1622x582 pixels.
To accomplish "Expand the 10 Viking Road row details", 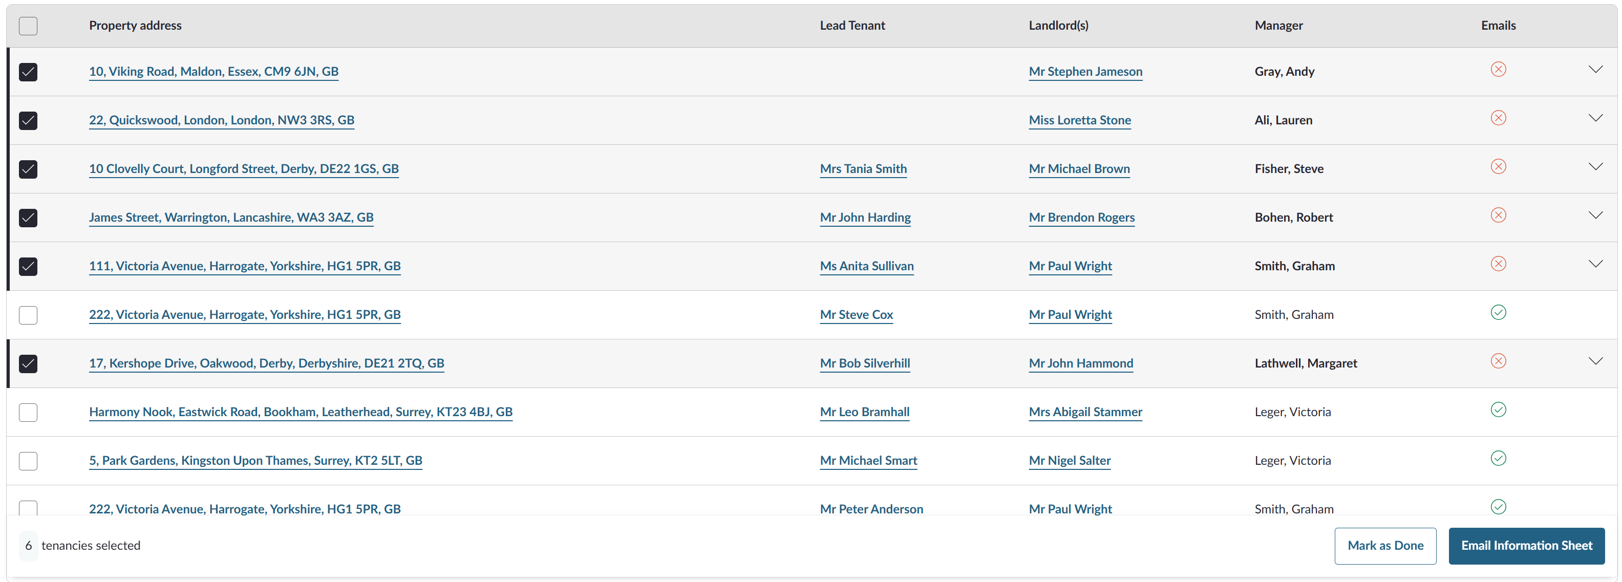I will tap(1595, 69).
